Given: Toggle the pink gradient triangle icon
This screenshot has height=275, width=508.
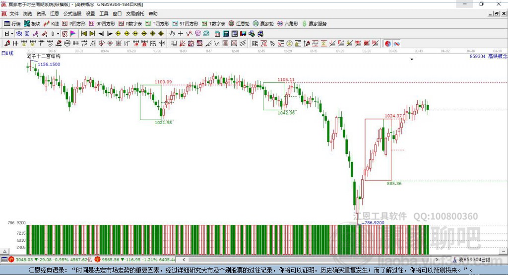Looking at the screenshot, I should click(x=73, y=34).
